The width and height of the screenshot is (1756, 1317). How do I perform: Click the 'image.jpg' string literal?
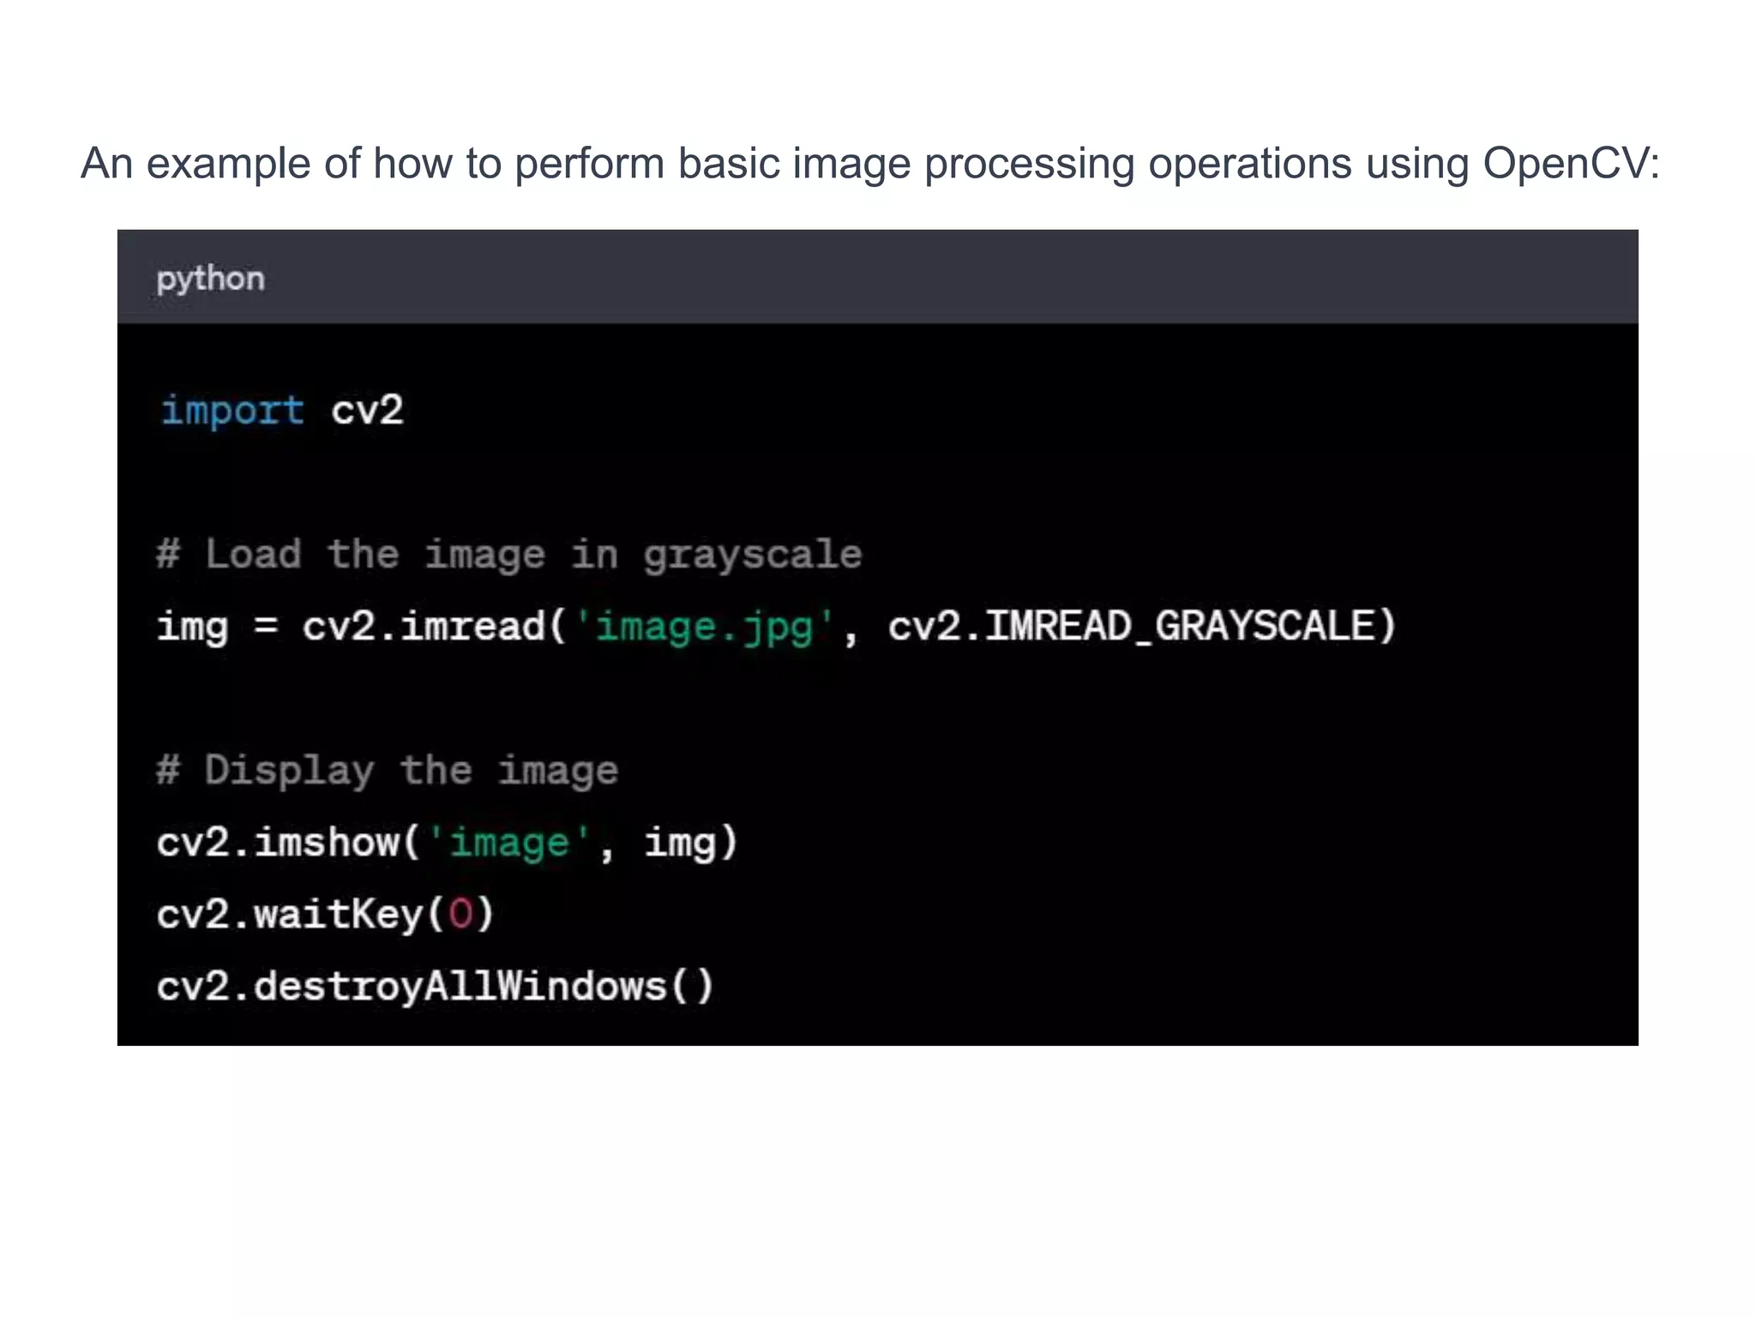704,627
